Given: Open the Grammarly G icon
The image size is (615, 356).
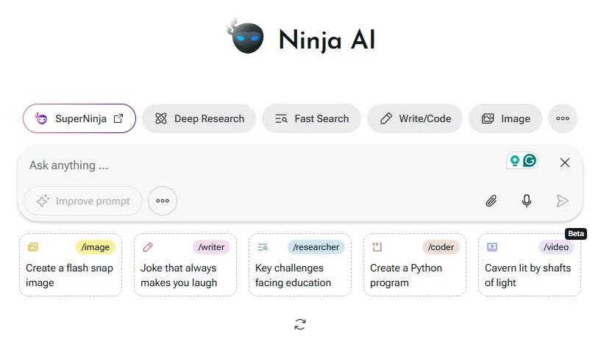Looking at the screenshot, I should (x=530, y=161).
